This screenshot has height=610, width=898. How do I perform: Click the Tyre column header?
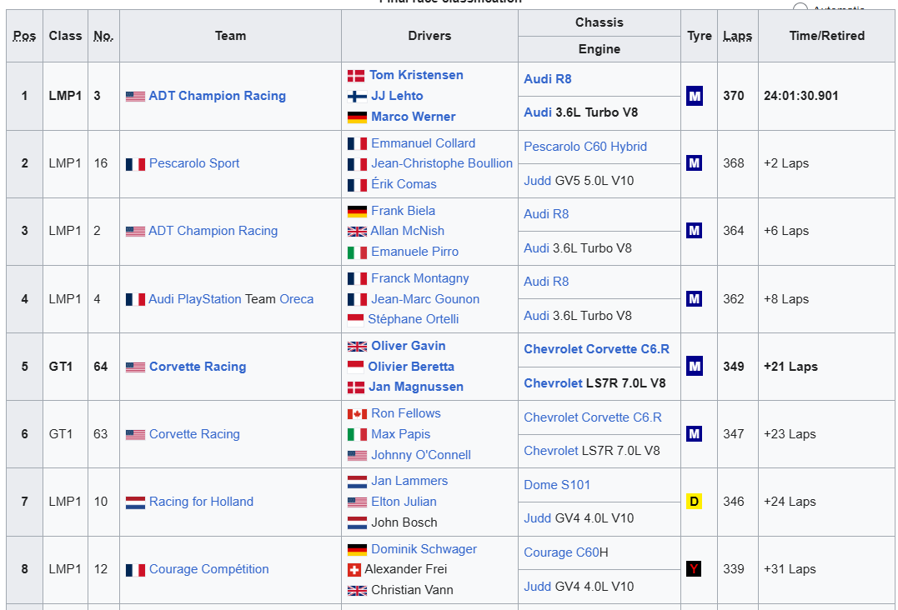pos(700,36)
